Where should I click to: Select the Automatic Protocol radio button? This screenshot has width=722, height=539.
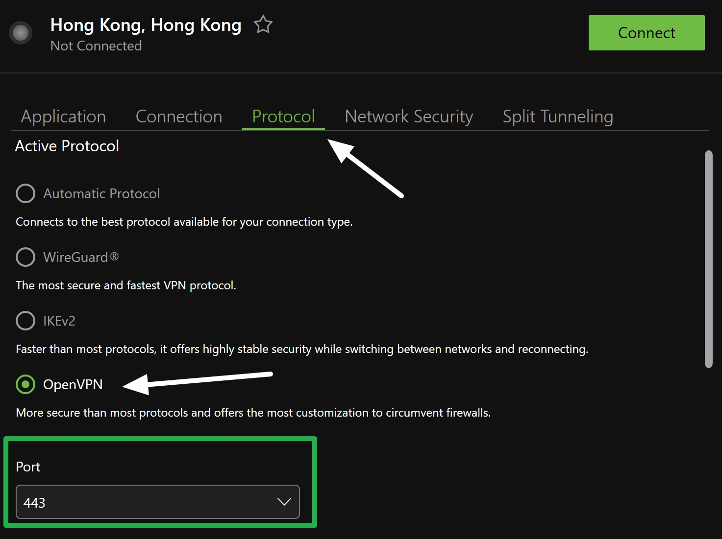tap(25, 193)
